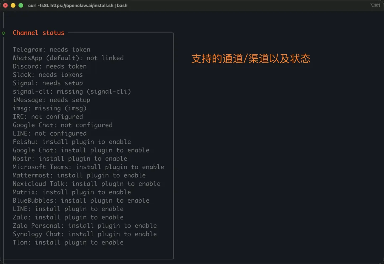
Task: Close the terminal window with red button
Action: click(6, 5)
